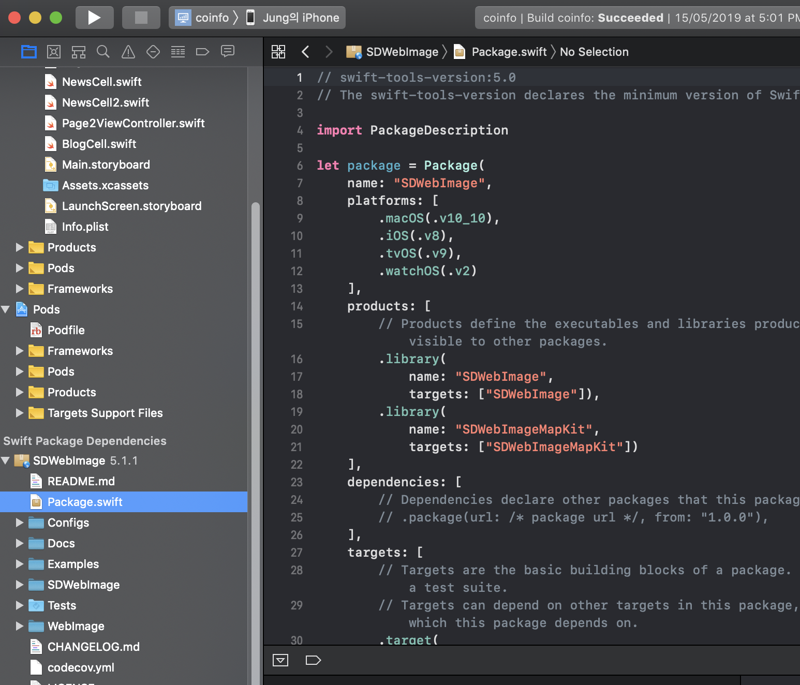
Task: Open Page2ViewController.swift file
Action: coord(133,123)
